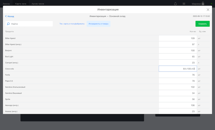Click the Найти search field
Viewport: 215px width, 130px height.
pyautogui.click(x=31, y=24)
